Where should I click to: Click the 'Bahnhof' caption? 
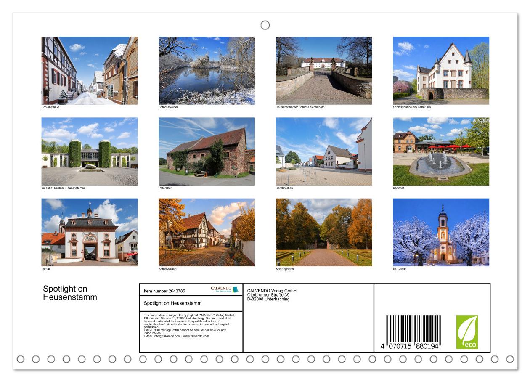click(398, 188)
